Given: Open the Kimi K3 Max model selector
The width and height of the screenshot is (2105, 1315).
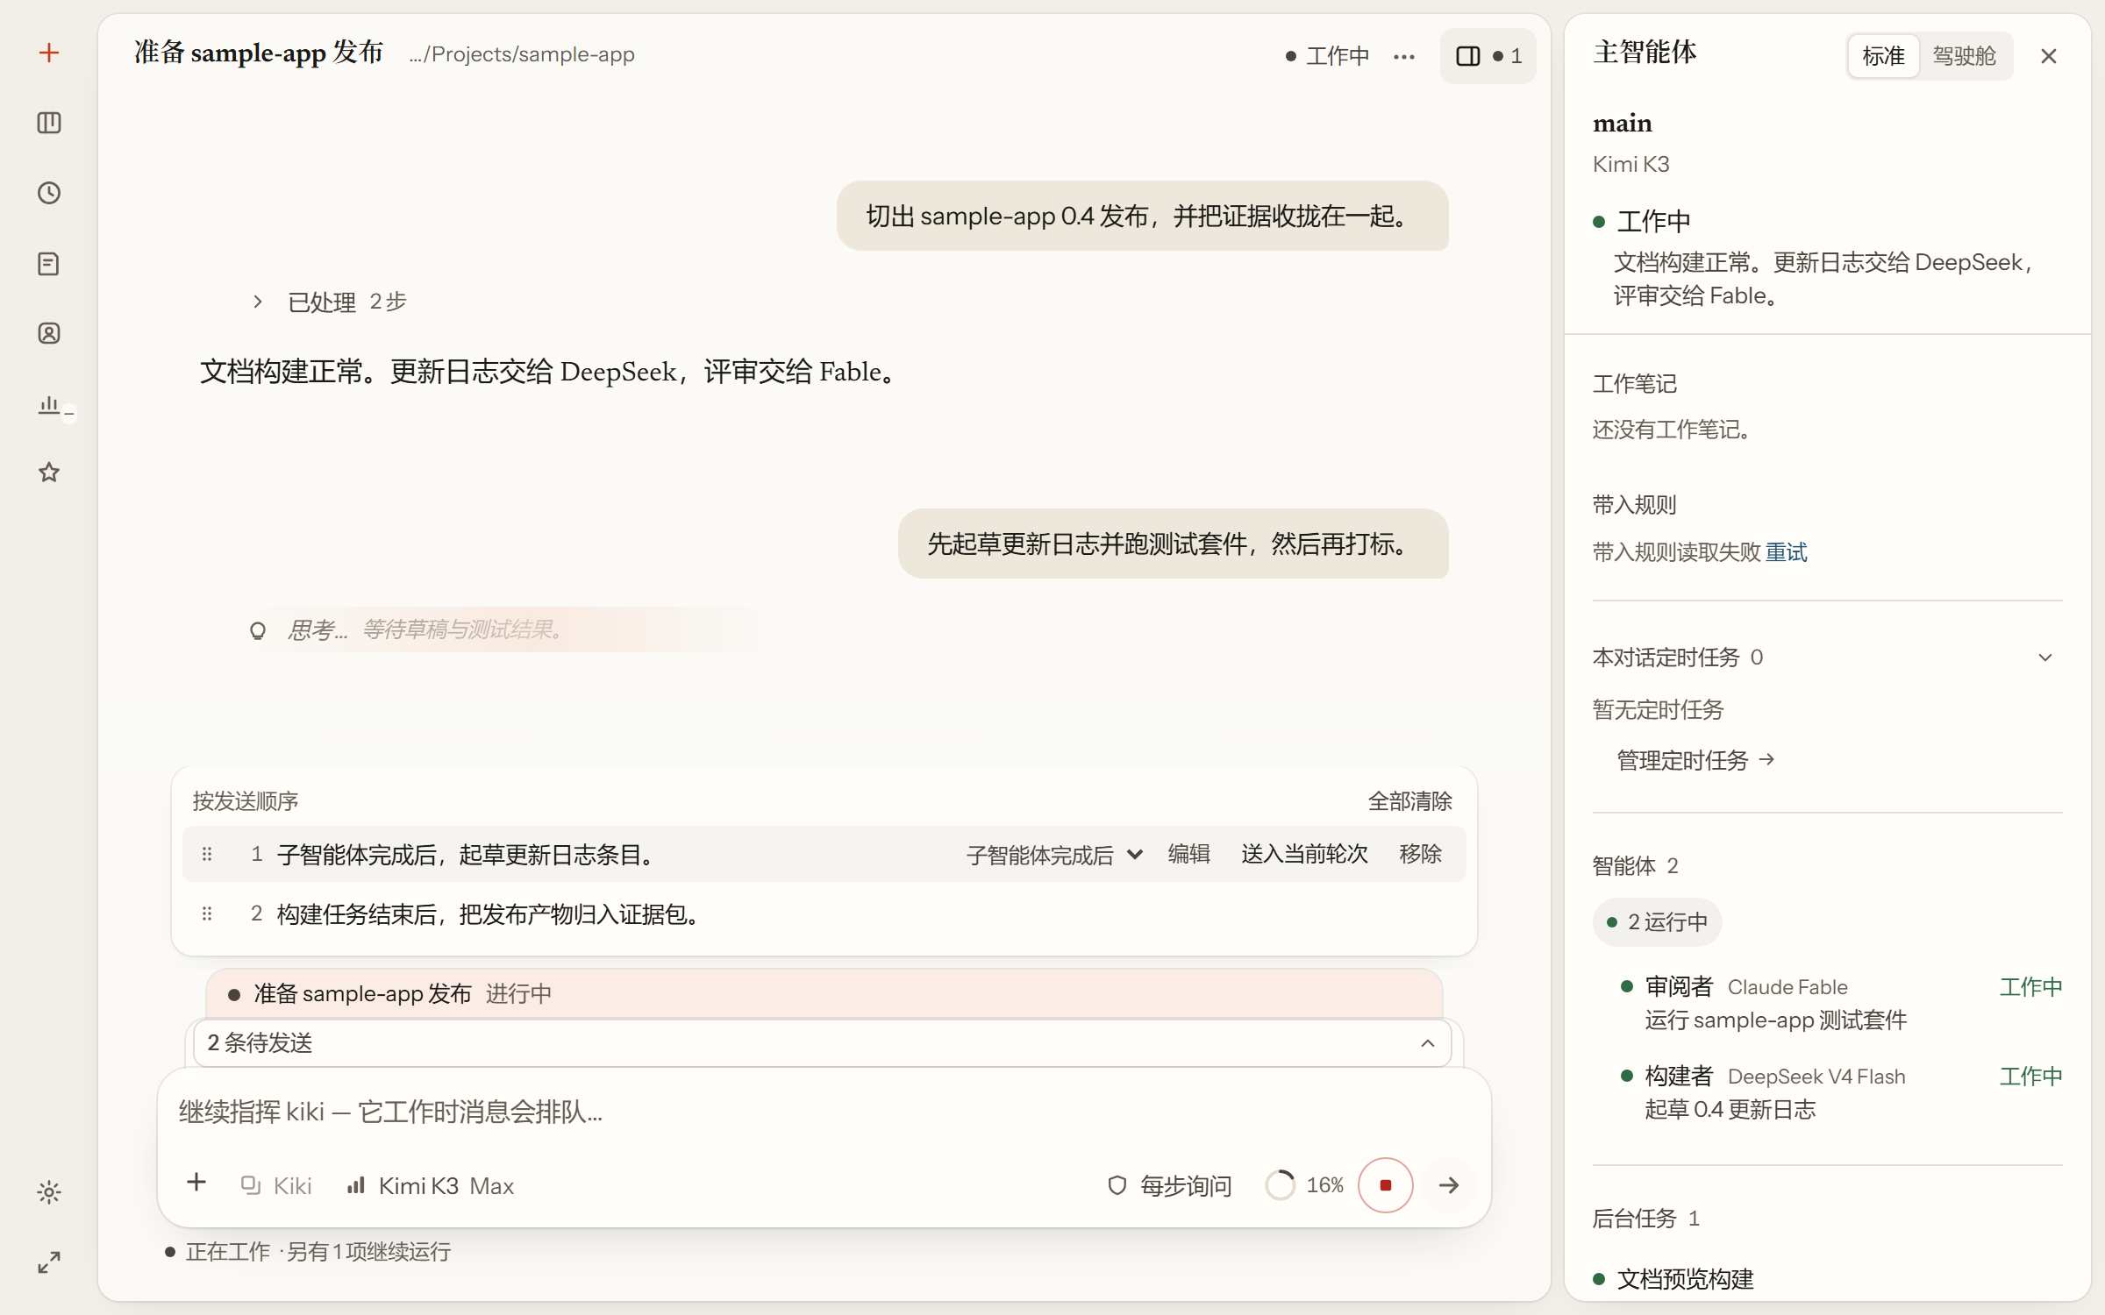Looking at the screenshot, I should [x=430, y=1185].
